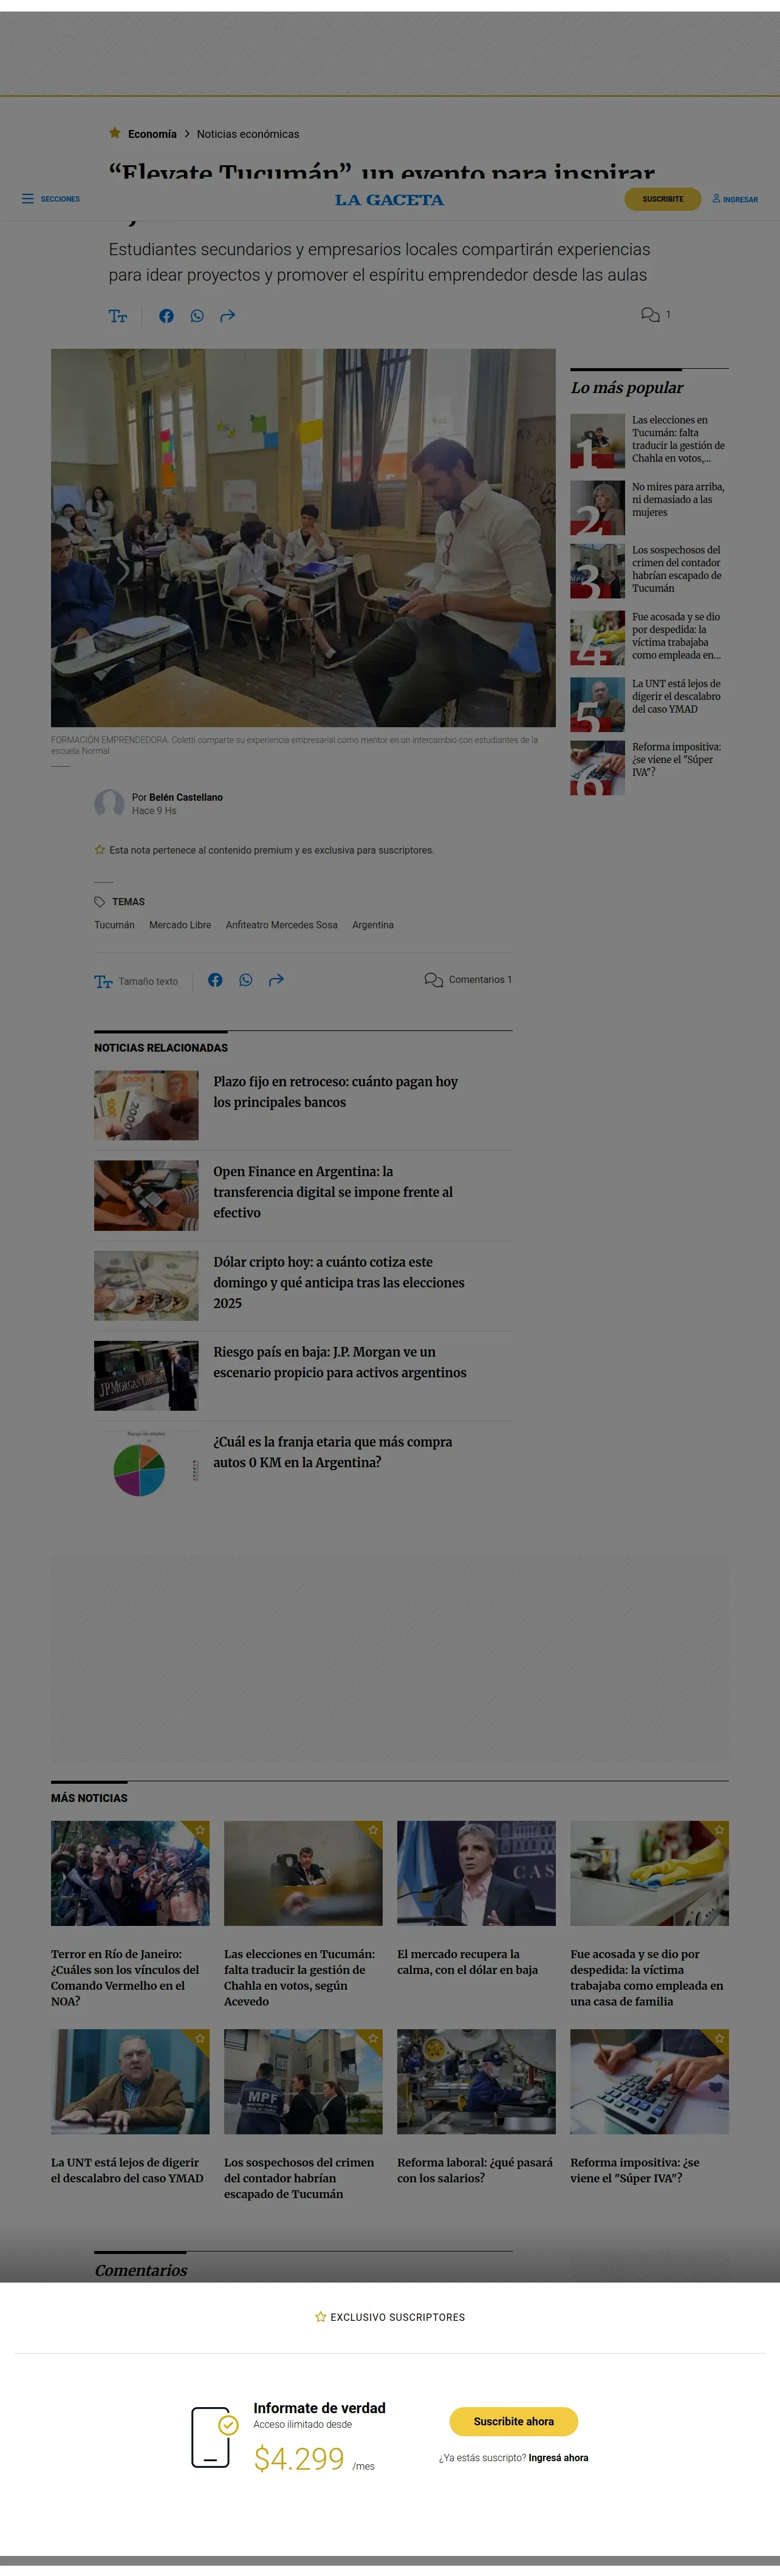Image resolution: width=780 pixels, height=2576 pixels.
Task: Click the text size icon under subtitle
Action: click(x=118, y=316)
